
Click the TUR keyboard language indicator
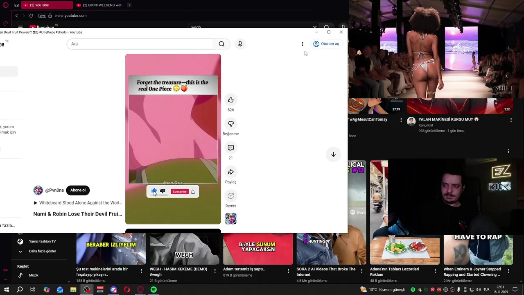coord(486,290)
